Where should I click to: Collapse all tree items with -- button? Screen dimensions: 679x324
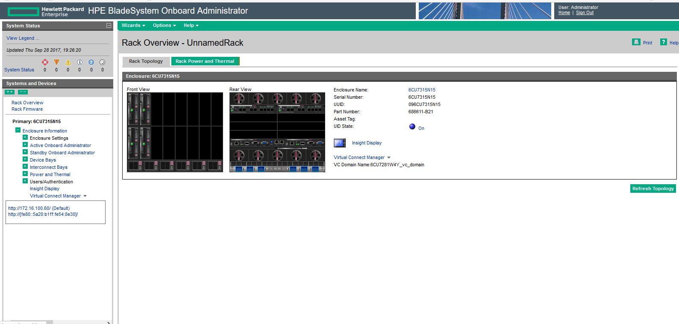click(x=23, y=92)
